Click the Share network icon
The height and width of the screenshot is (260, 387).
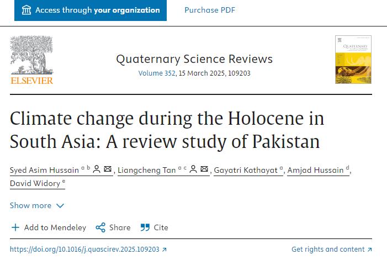(100, 227)
